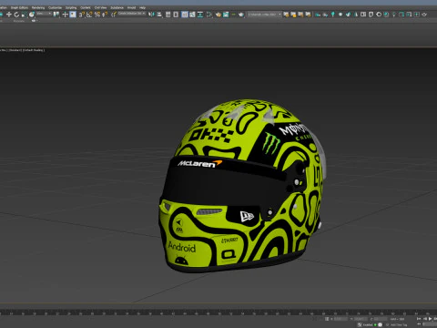Click the Render Production teapot icon
Screen dimensions: 437x328
click(241, 15)
